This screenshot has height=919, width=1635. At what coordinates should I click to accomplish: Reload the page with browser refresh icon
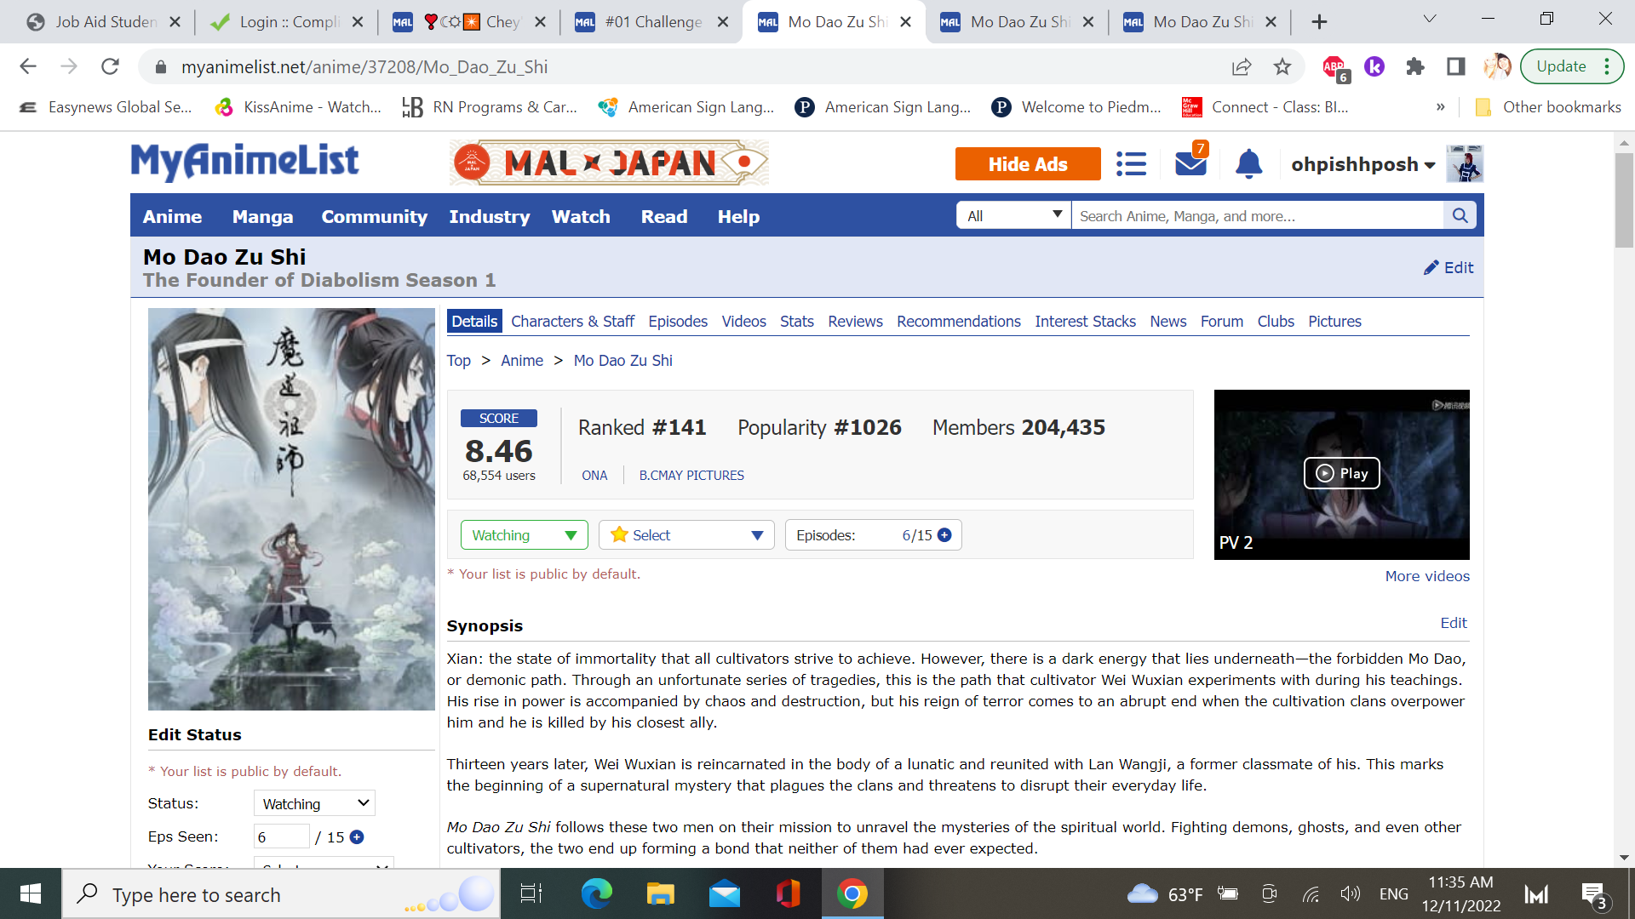(x=110, y=66)
